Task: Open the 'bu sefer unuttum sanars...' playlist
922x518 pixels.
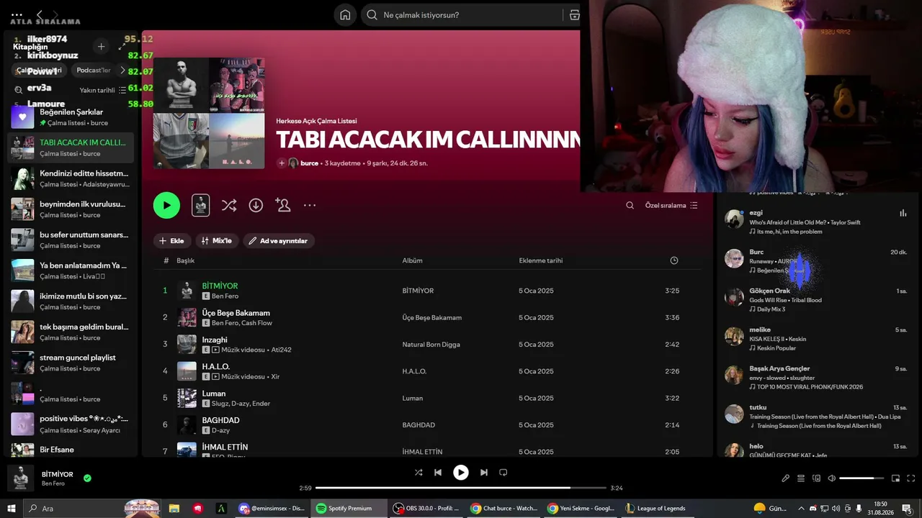Action: (x=71, y=240)
